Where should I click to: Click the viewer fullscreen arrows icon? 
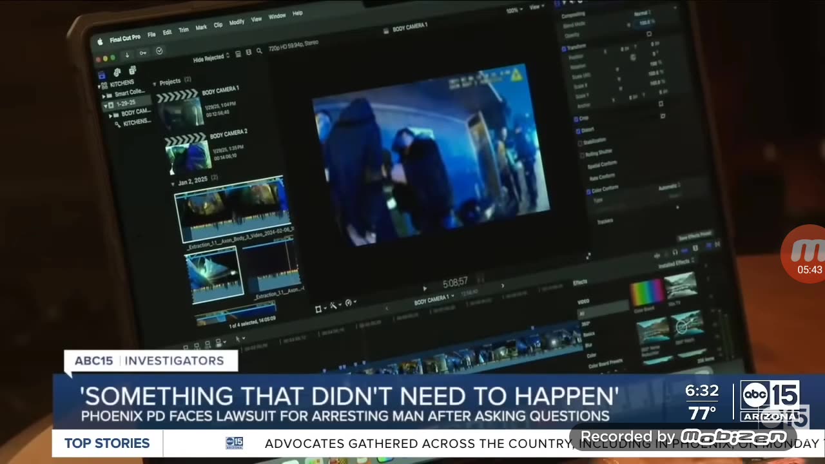click(x=588, y=256)
